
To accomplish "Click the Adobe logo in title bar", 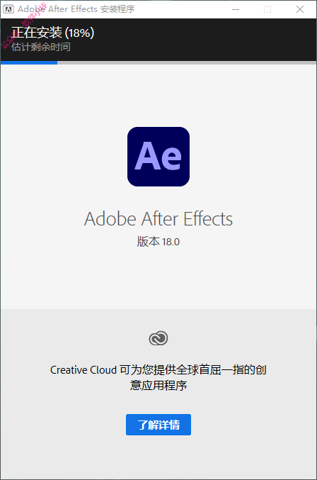I will click(x=8, y=9).
